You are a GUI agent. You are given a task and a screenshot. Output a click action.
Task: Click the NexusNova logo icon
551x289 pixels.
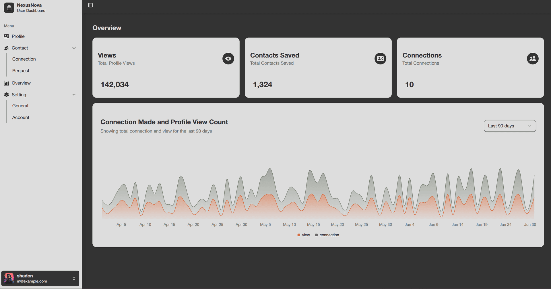(x=9, y=8)
